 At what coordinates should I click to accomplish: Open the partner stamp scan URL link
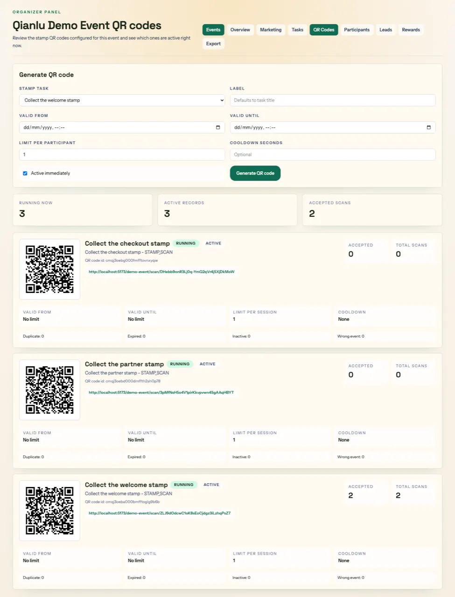pyautogui.click(x=161, y=392)
